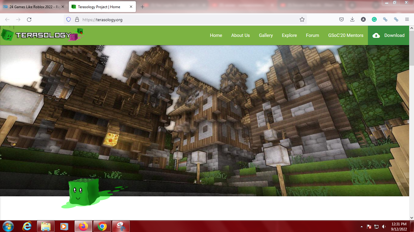Click the first blue chain-link extension icon

tap(385, 19)
